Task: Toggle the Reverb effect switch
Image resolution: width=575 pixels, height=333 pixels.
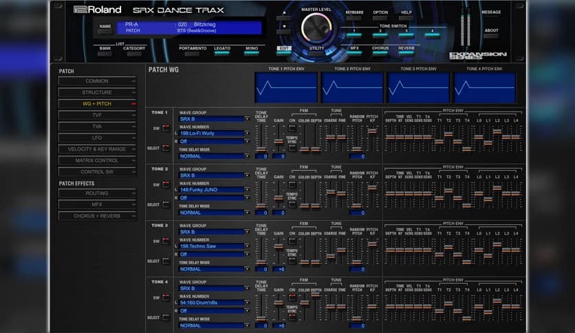Action: tap(406, 54)
